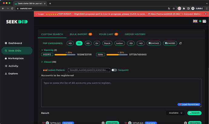209x124 pixels.
Task: Add 12749.bit to cart
Action: [x=185, y=123]
